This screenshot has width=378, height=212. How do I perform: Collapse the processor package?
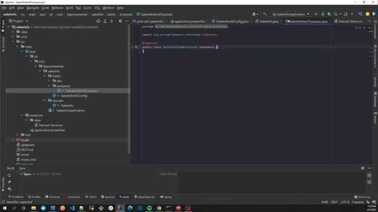(49, 86)
